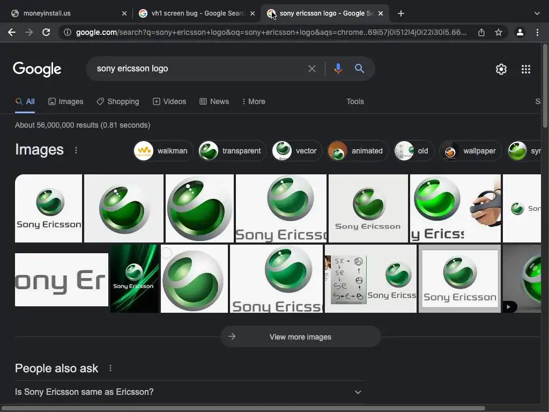Open the black green swirl wallpaper thumbnail

pos(135,278)
